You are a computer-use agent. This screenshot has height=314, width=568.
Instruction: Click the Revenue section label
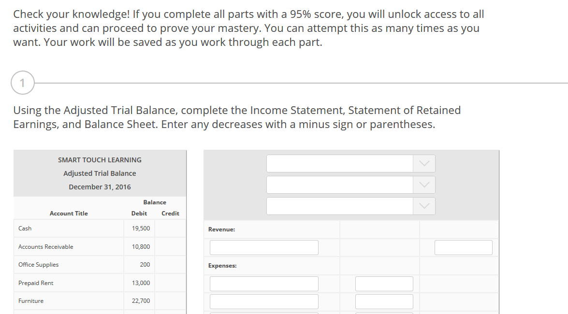221,229
